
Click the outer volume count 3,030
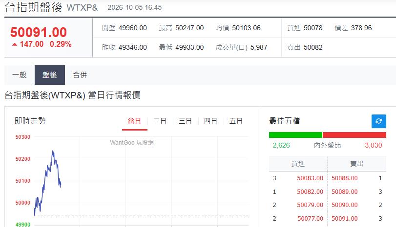click(374, 145)
